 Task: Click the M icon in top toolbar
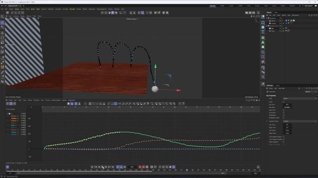(x=156, y=13)
